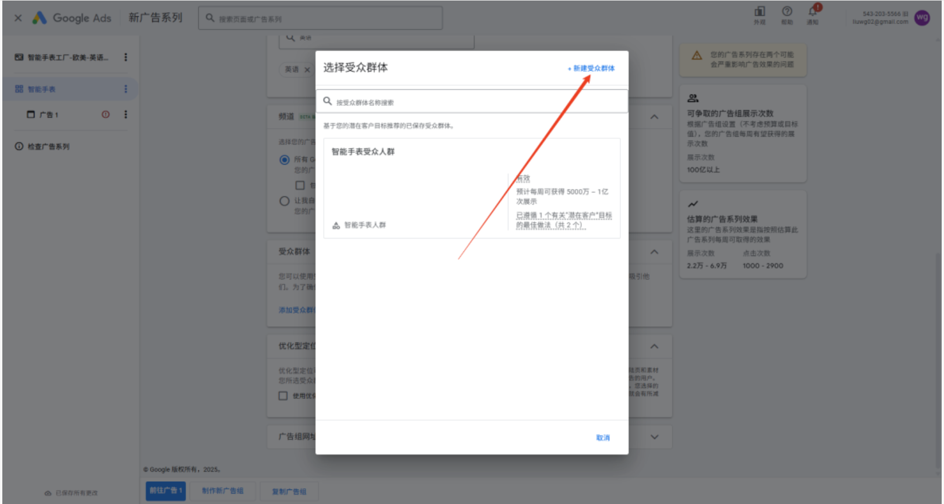Image resolution: width=944 pixels, height=504 pixels.
Task: Remove the 英语 language chip
Action: point(307,69)
